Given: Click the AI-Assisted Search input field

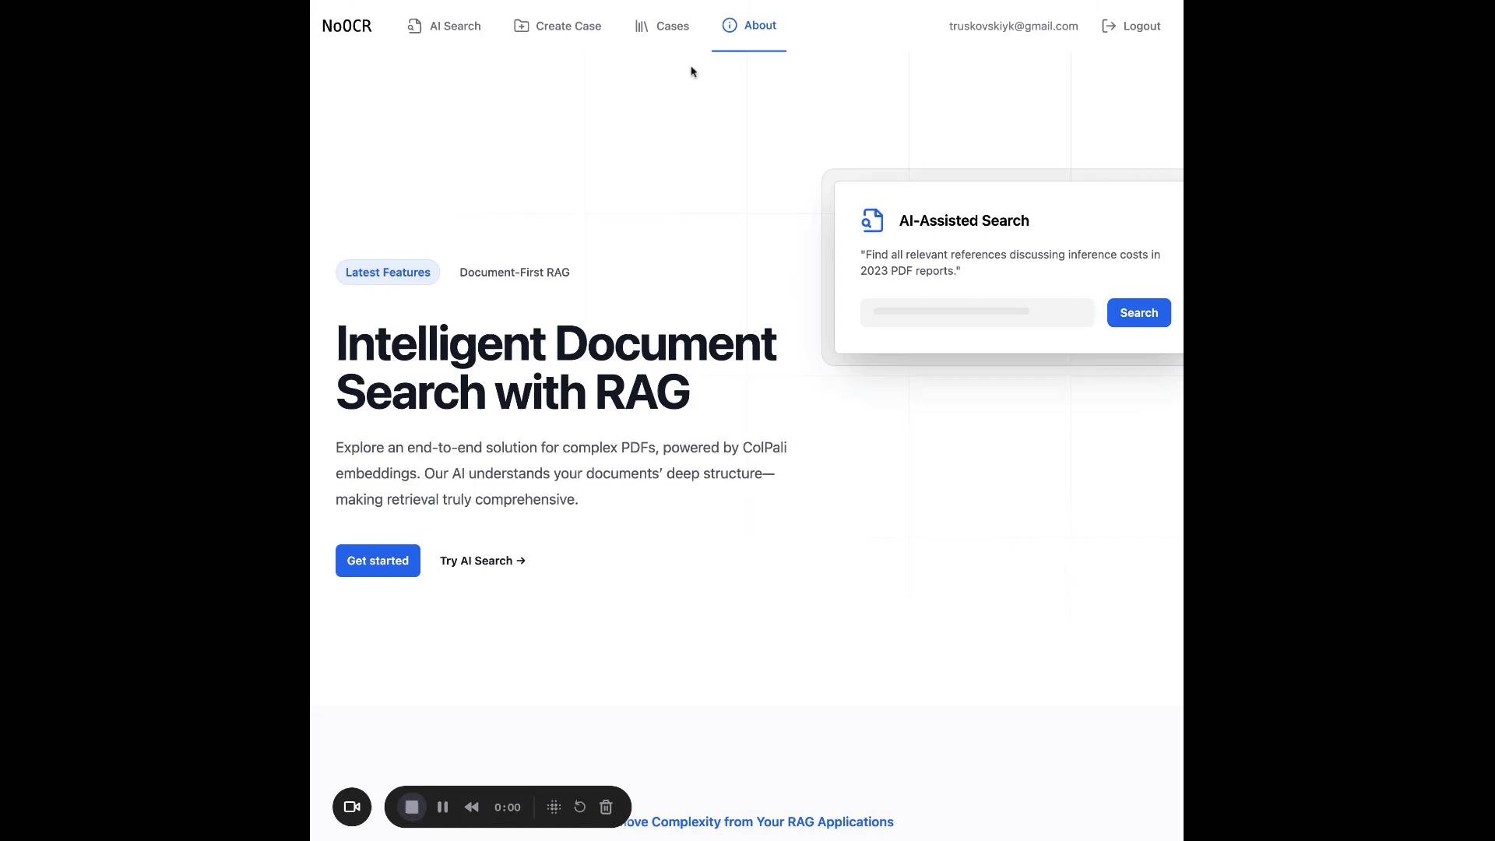Looking at the screenshot, I should [976, 312].
